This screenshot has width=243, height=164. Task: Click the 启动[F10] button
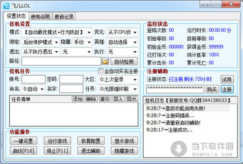click(23, 151)
